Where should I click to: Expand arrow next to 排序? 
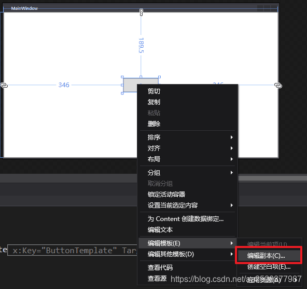pyautogui.click(x=232, y=137)
